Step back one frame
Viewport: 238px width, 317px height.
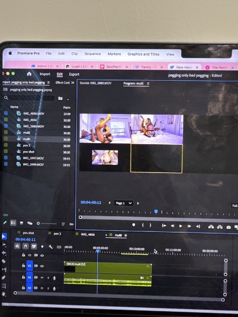tap(172, 226)
